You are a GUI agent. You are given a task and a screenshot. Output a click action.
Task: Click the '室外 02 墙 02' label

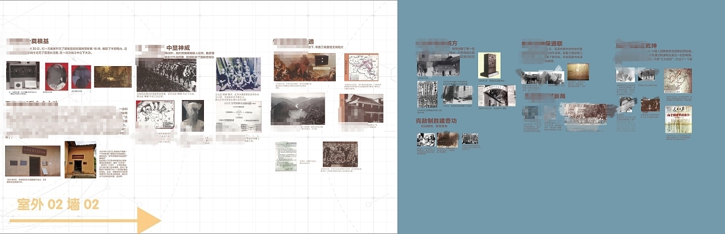pyautogui.click(x=58, y=204)
